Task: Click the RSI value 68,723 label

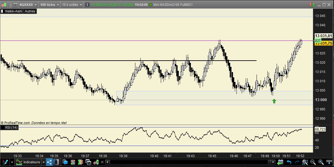Action: pyautogui.click(x=320, y=129)
